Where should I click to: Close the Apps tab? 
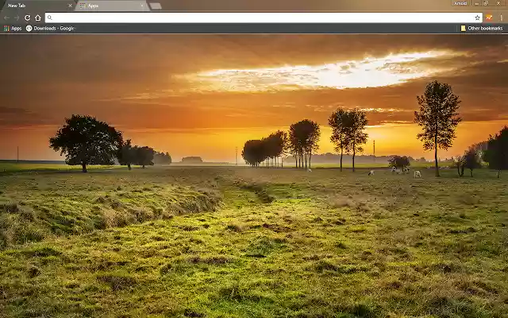click(x=142, y=6)
